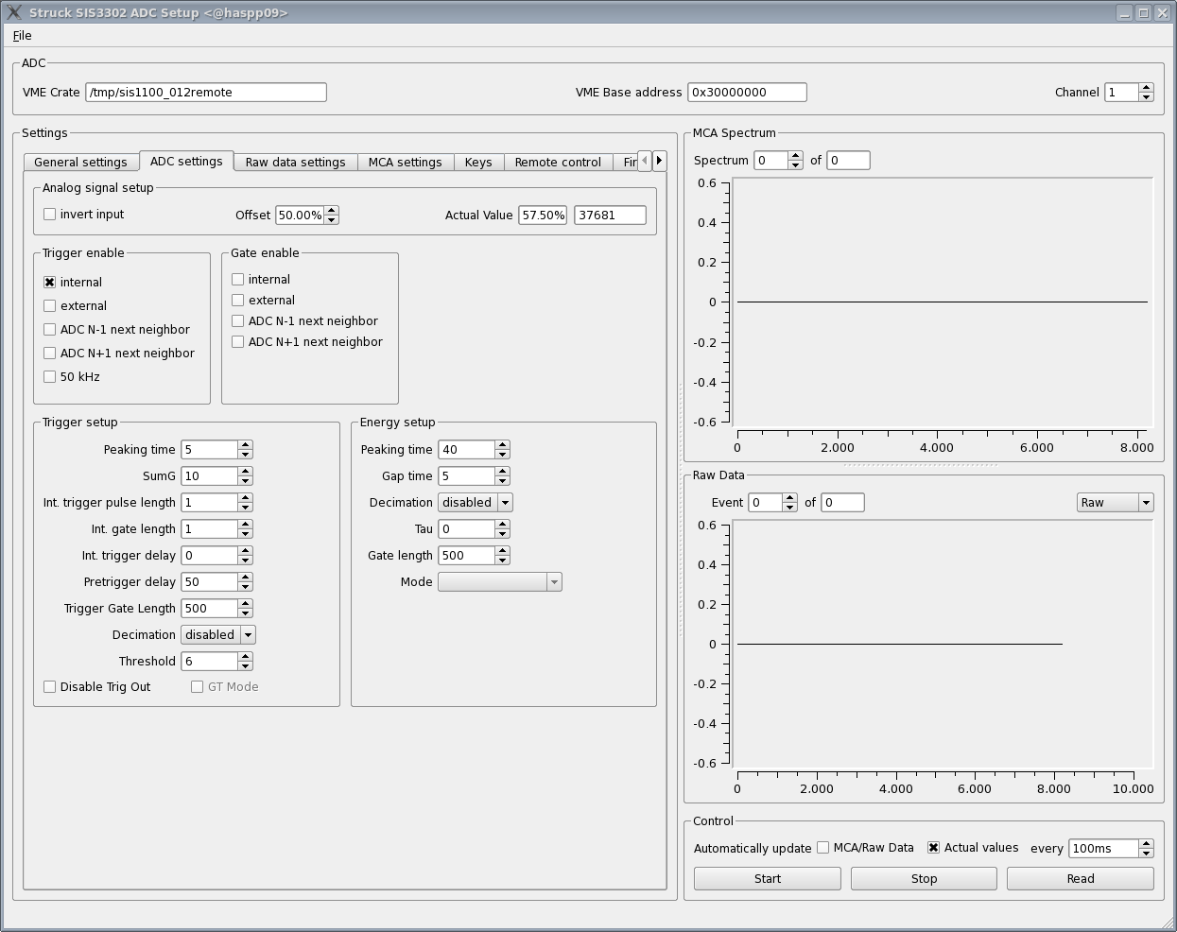The image size is (1177, 932).
Task: Click the VME Base address field
Action: click(747, 93)
